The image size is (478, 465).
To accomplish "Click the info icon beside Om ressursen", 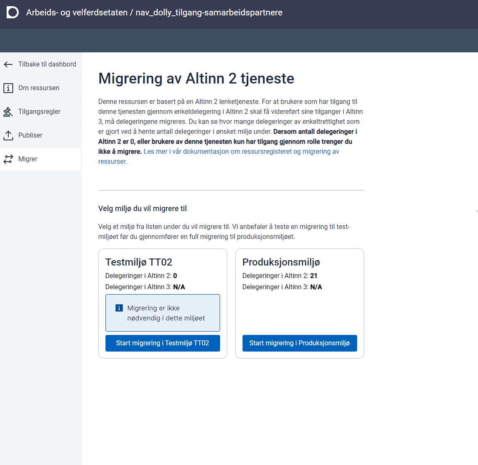I will [8, 88].
